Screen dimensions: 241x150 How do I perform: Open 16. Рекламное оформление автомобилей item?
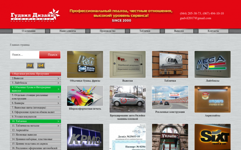point(35,148)
